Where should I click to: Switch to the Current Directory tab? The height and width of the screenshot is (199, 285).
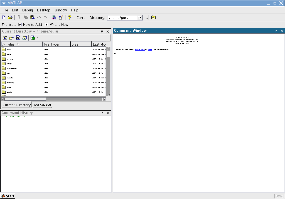pos(16,105)
